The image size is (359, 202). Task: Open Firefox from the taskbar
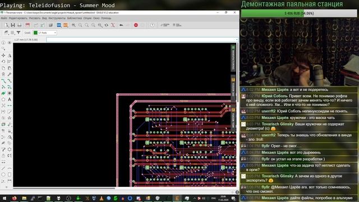pyautogui.click(x=14, y=198)
